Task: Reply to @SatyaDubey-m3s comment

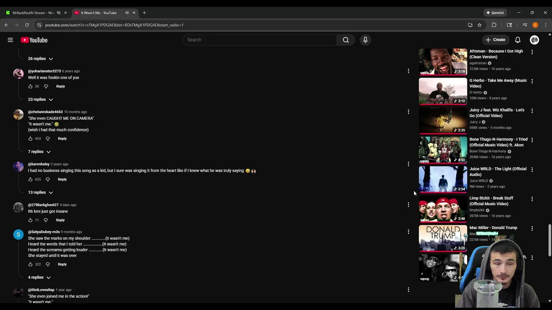Action: [62, 264]
